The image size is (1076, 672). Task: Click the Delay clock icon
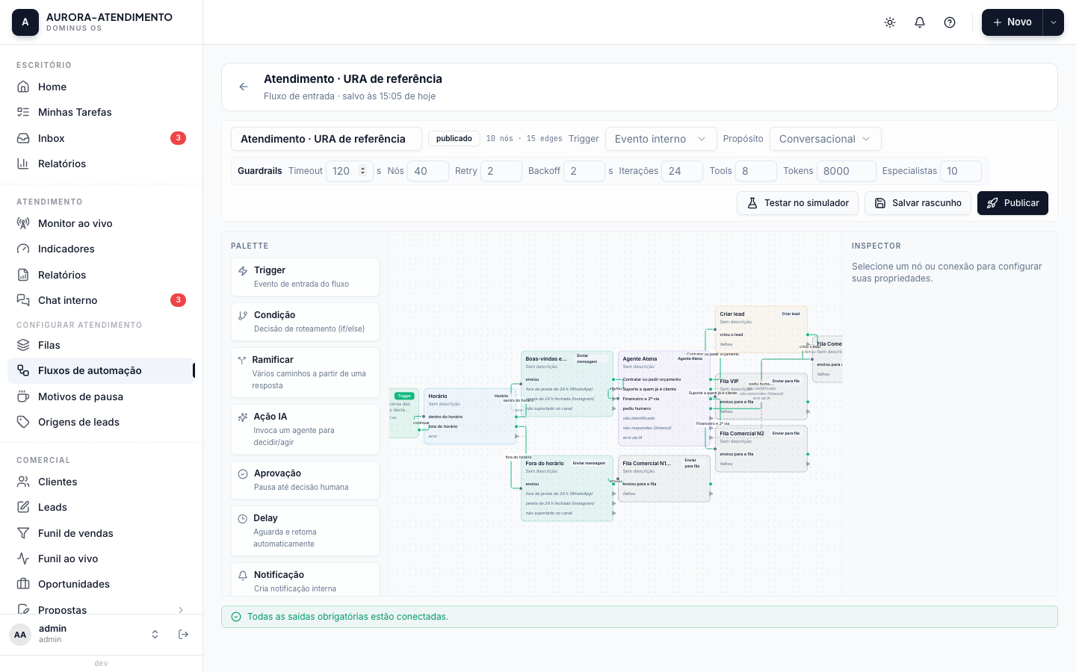[243, 519]
